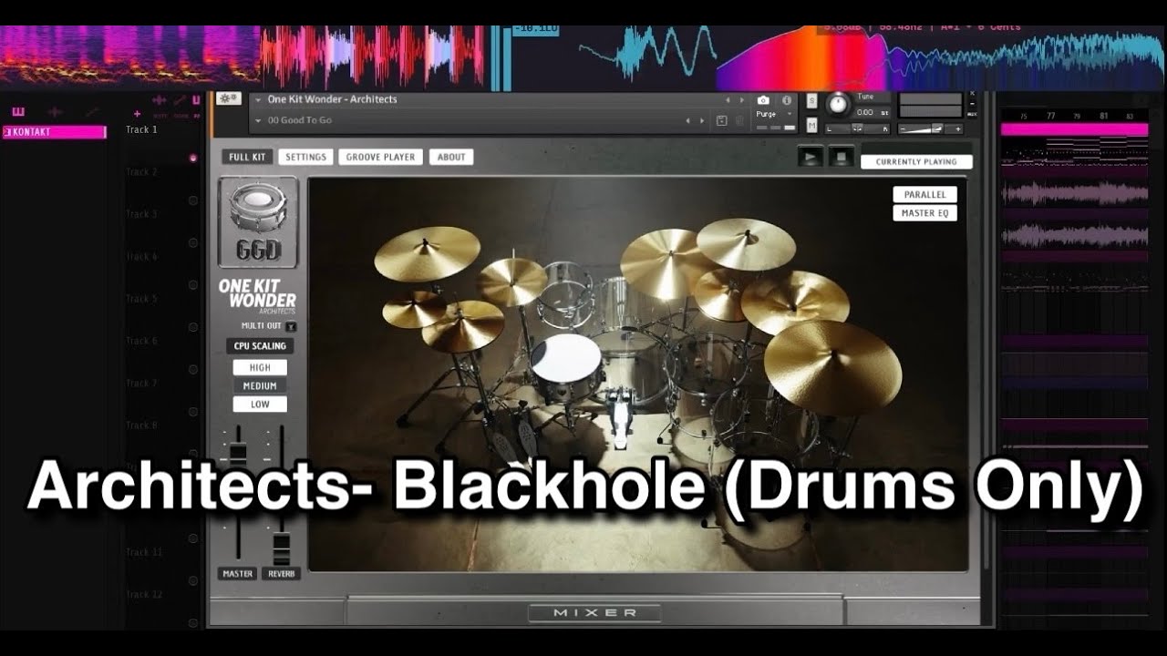Image resolution: width=1167 pixels, height=656 pixels.
Task: Click the CURRENTLY PLAYING button
Action: click(916, 161)
